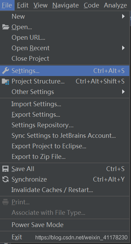The image size is (131, 244).
Task: Expand the Open Recent submenu arrow
Action: click(123, 48)
